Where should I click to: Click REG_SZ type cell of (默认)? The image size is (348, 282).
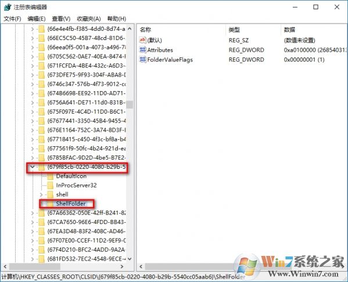point(239,41)
